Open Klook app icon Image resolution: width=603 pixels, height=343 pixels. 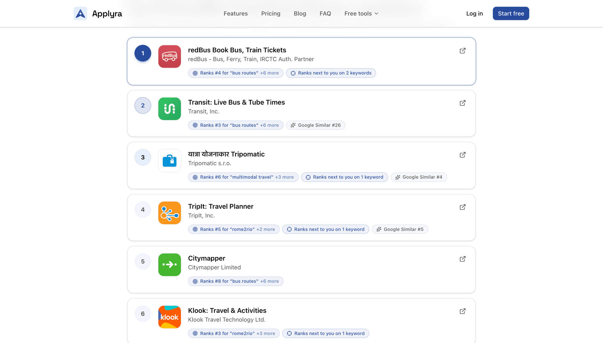170,317
